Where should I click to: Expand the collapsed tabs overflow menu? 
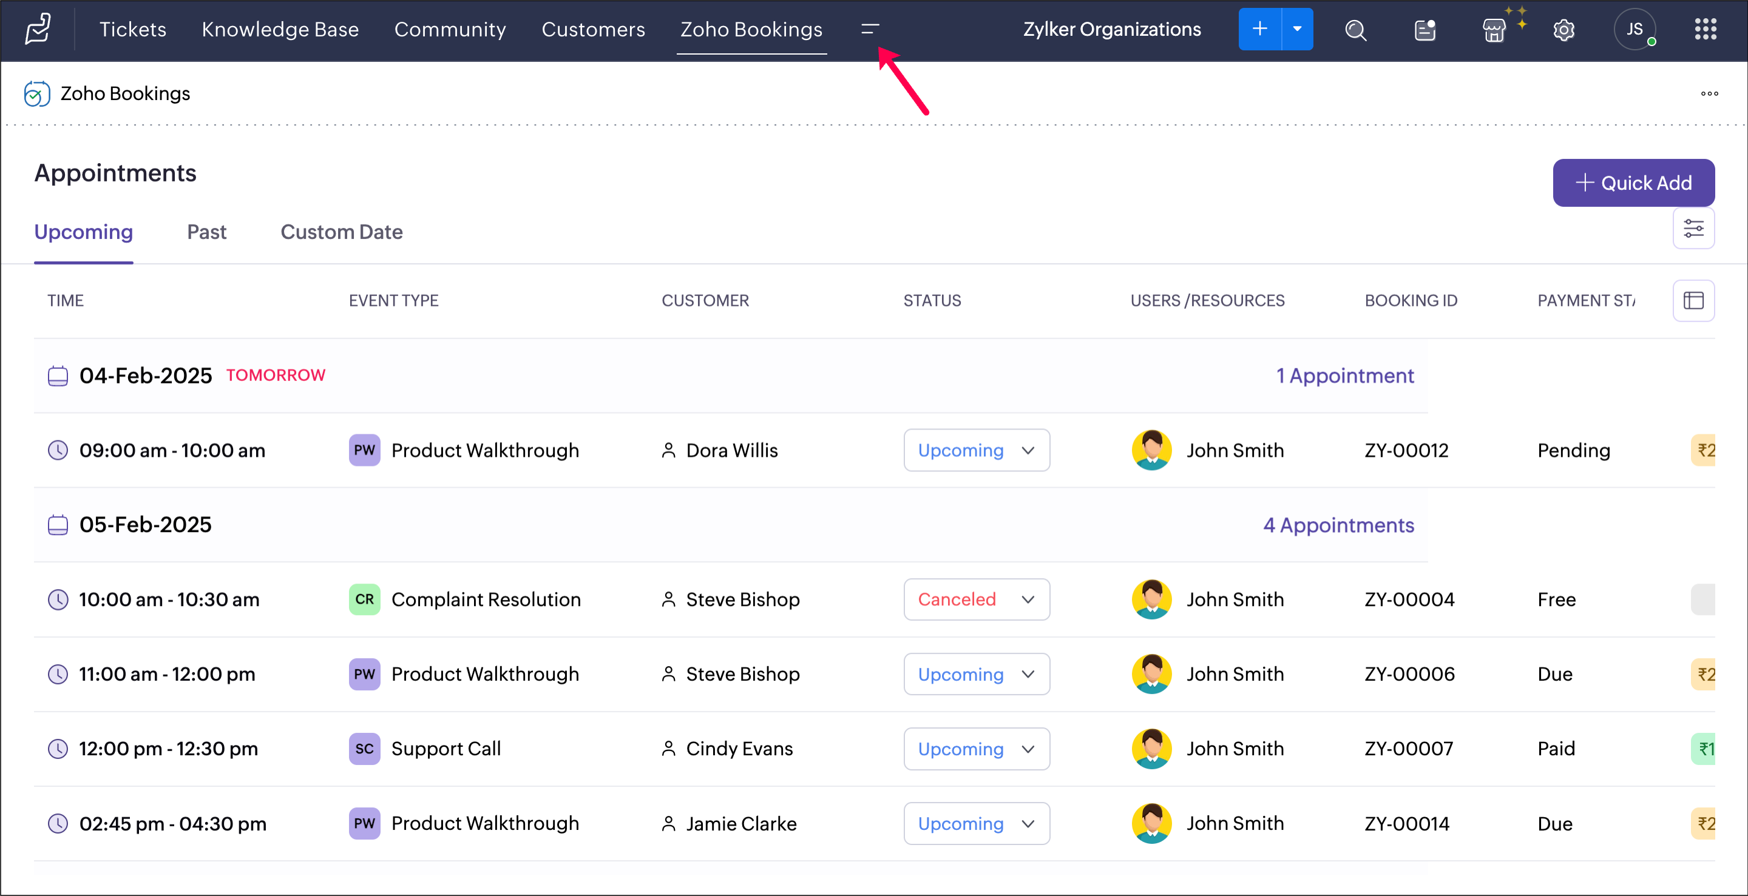869,29
